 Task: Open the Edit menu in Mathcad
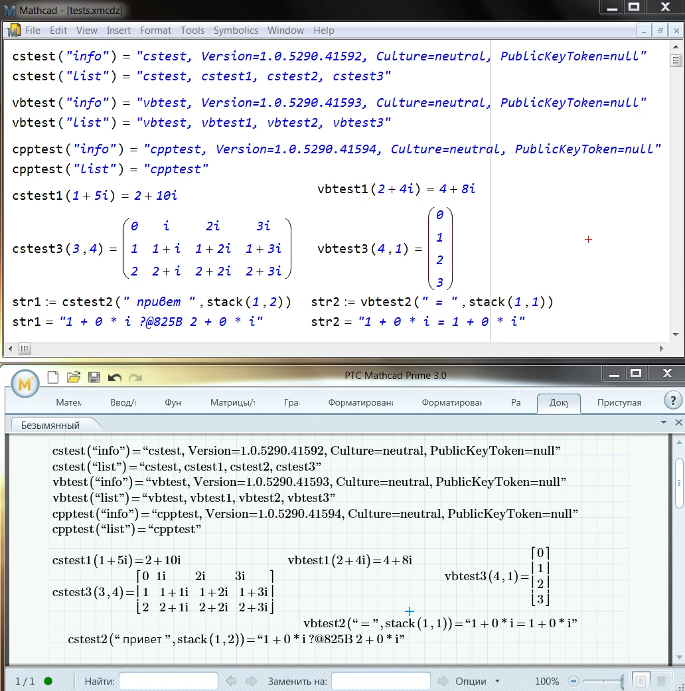pyautogui.click(x=58, y=31)
